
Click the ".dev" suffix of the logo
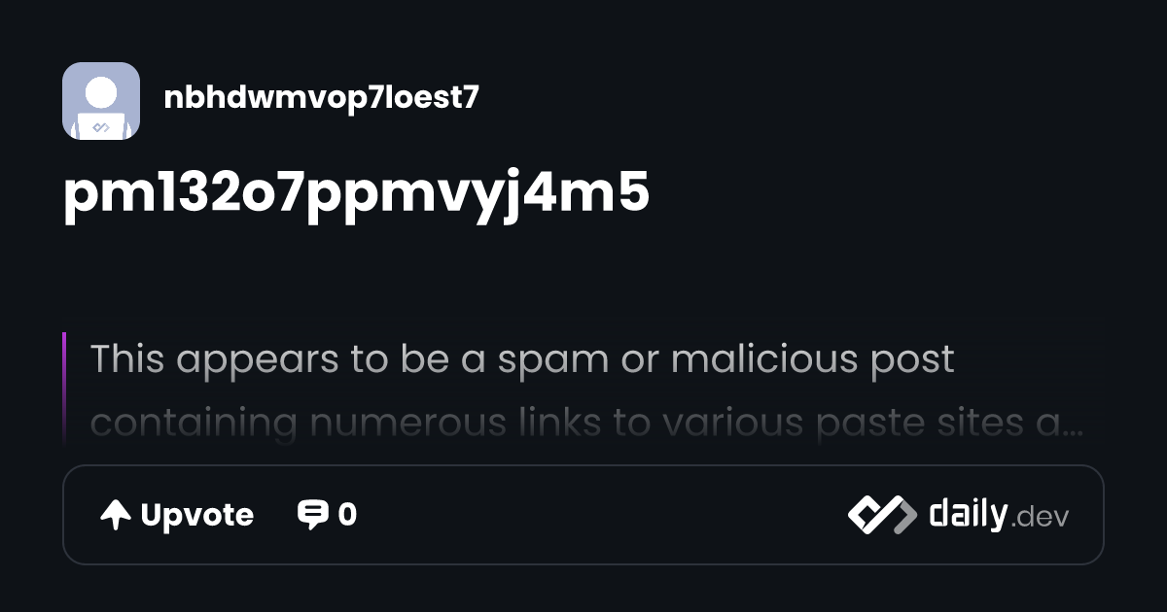click(1039, 518)
